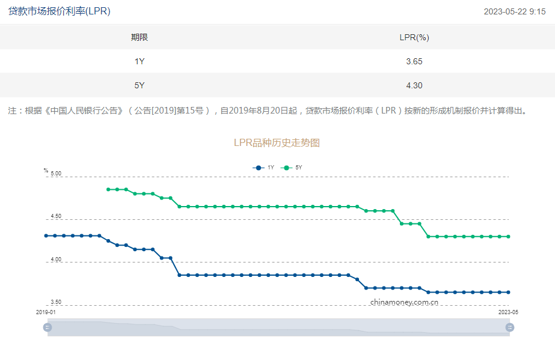
Task: Select the rightmost blue 1Y data point
Action: click(508, 293)
